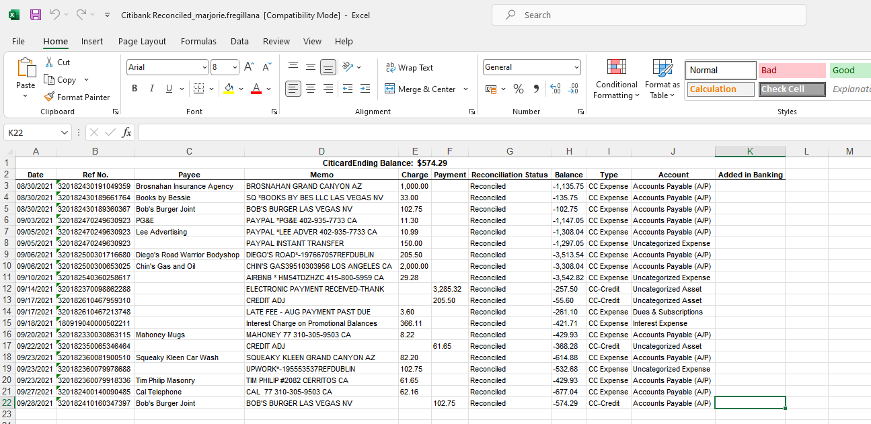Screen dimensions: 871x424
Task: Open the font size dropdown
Action: coord(235,67)
